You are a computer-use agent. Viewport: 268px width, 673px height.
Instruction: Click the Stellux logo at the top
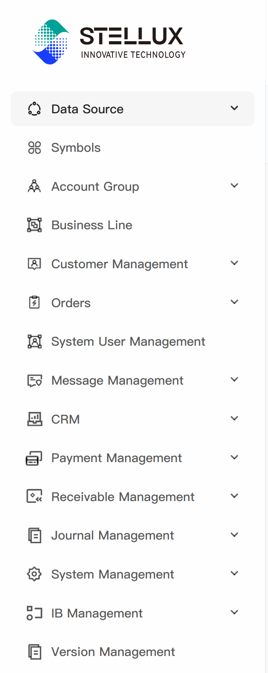pos(109,42)
